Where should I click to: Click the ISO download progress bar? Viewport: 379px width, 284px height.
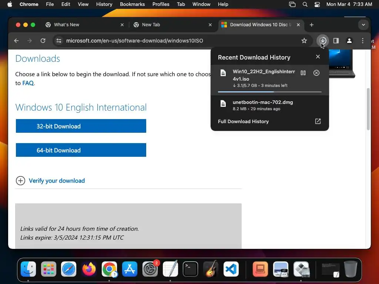(270, 92)
